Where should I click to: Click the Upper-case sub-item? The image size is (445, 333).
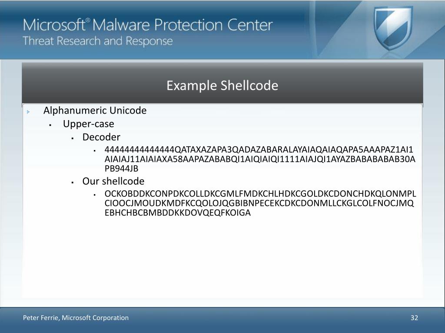point(89,124)
